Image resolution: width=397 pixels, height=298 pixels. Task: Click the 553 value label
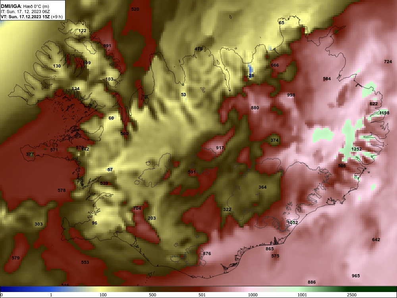tap(85, 262)
